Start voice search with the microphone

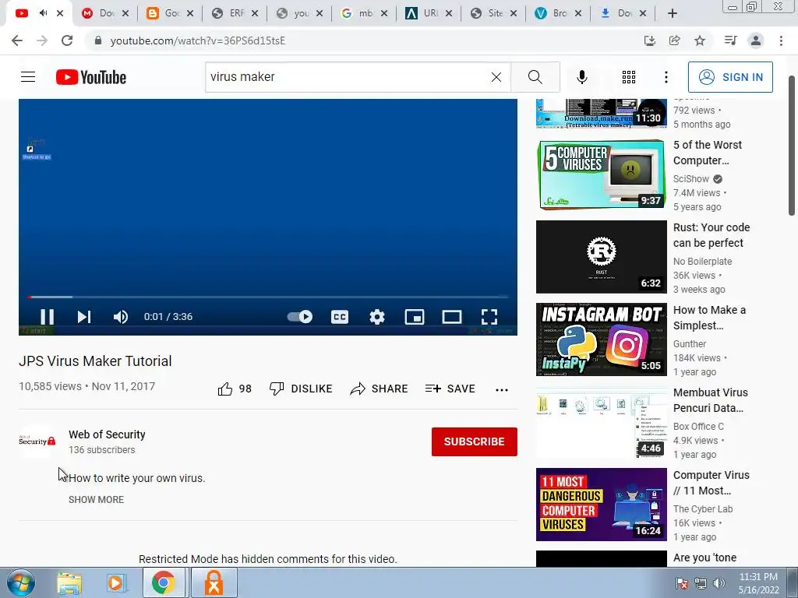pyautogui.click(x=582, y=77)
